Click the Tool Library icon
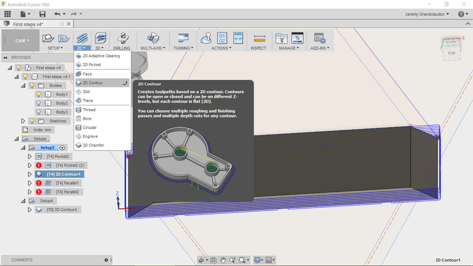Screen dimensions: 473x266 pos(282,38)
